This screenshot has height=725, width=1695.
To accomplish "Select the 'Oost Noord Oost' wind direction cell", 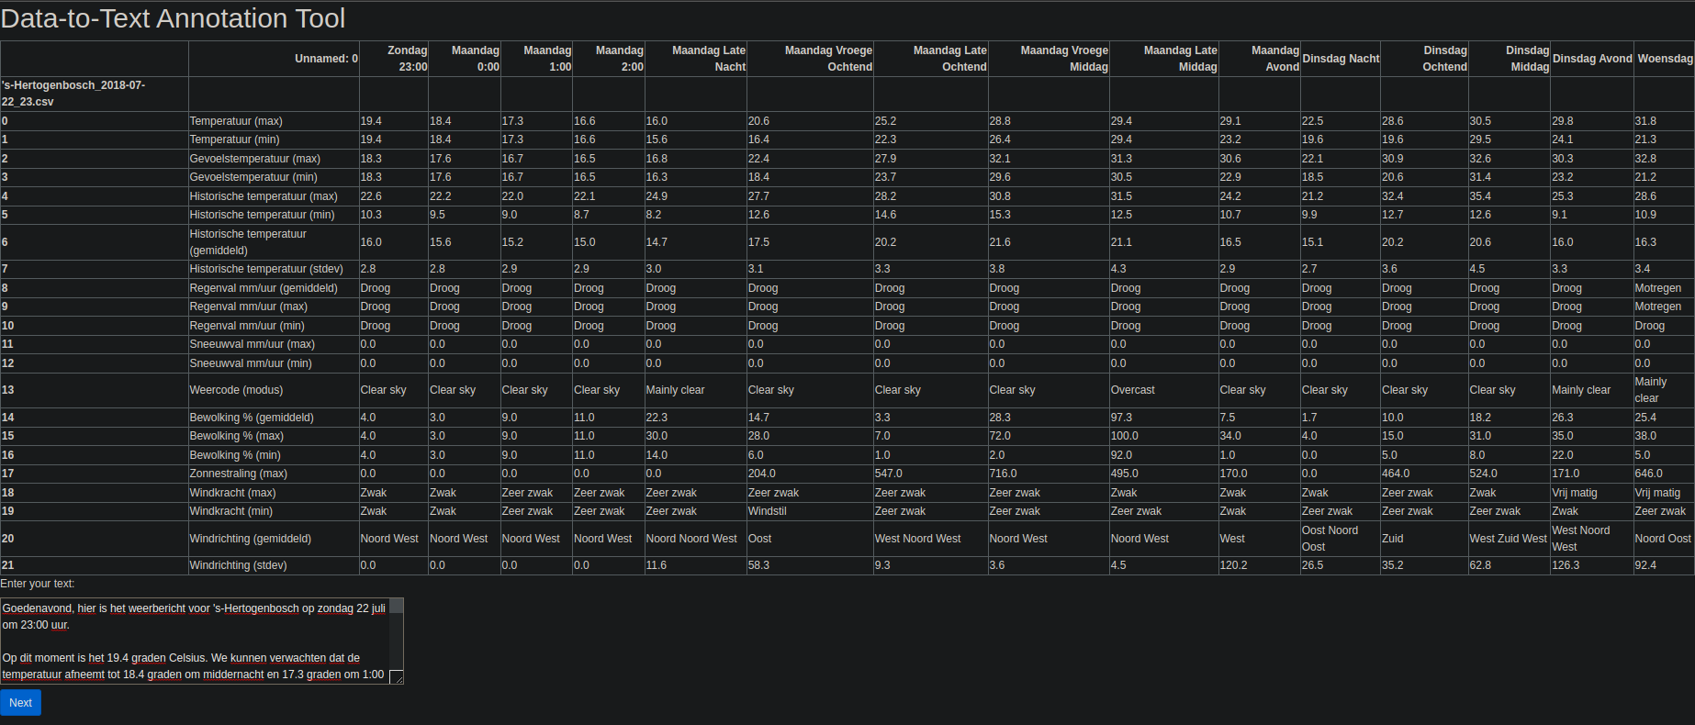I will [x=1330, y=539].
